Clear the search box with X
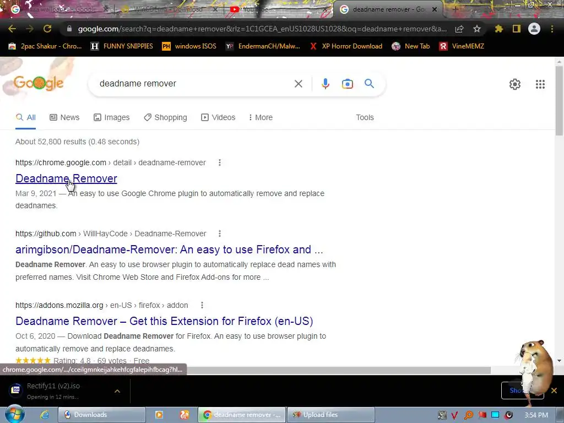The image size is (564, 423). 298,84
